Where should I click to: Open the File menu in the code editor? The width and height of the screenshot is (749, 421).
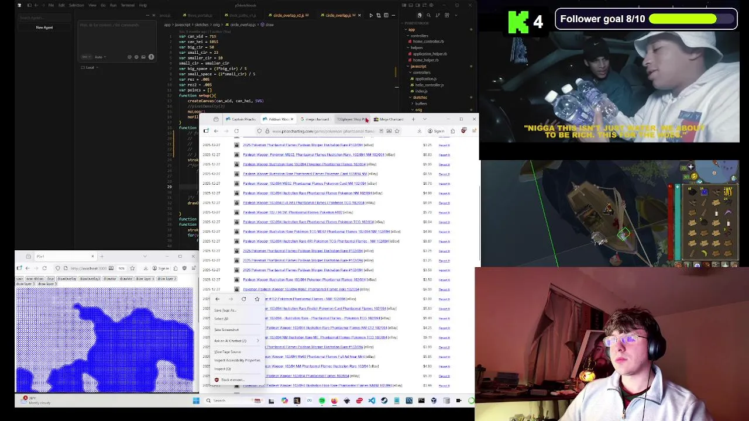[51, 5]
